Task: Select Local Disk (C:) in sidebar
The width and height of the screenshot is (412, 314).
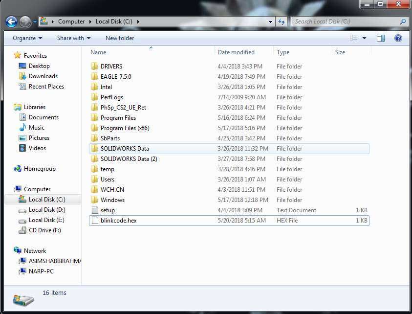Action: (x=43, y=200)
